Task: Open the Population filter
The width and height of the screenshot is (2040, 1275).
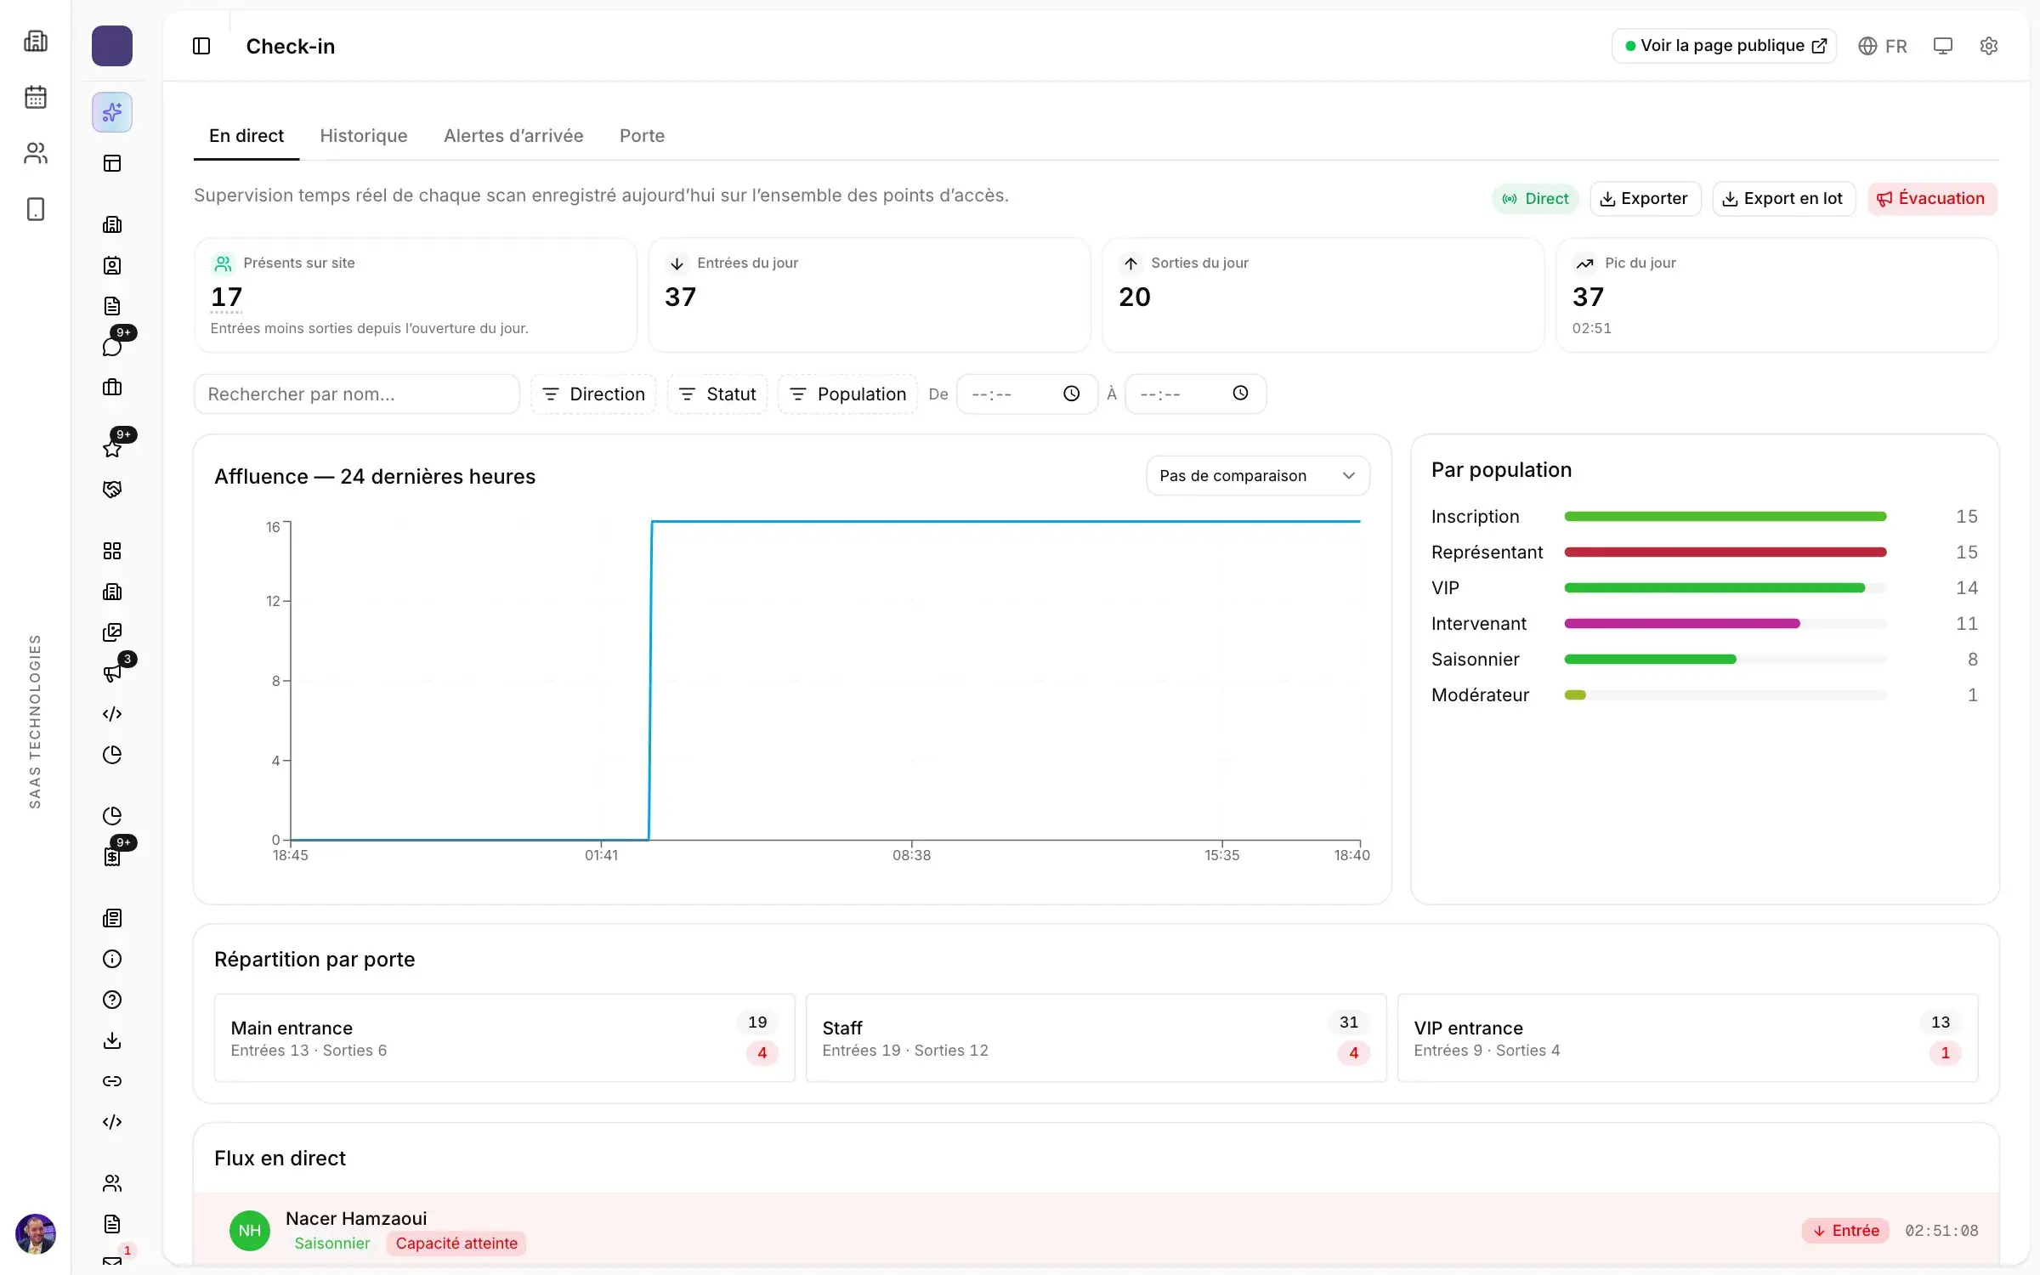Action: pyautogui.click(x=847, y=394)
